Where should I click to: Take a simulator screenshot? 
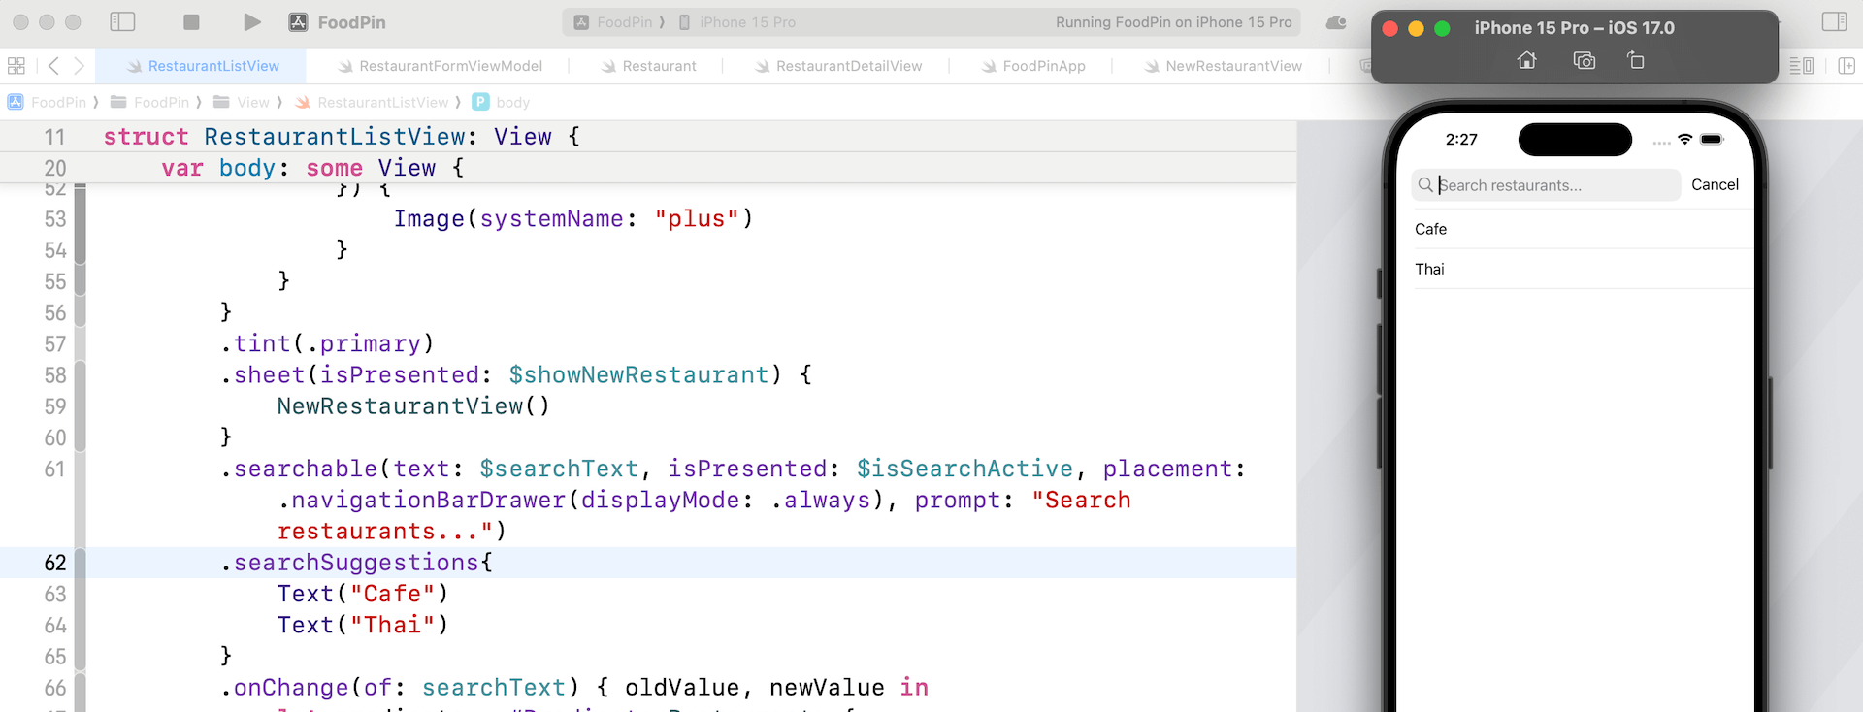tap(1584, 61)
